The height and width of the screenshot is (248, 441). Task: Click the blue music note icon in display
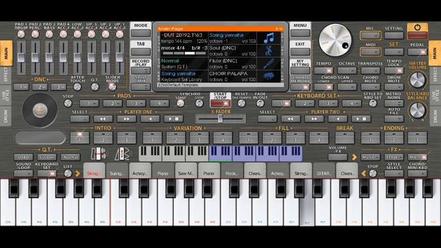269,37
